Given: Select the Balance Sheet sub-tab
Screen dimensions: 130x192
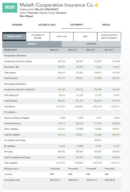Looking at the screenshot, I should pos(14,37).
